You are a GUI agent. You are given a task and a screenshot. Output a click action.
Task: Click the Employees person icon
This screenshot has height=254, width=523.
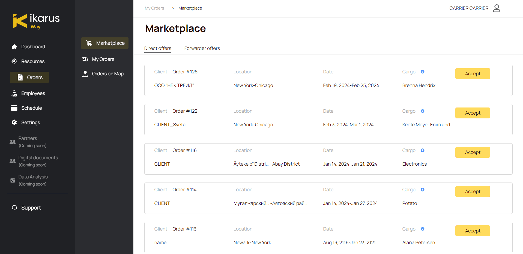[14, 93]
